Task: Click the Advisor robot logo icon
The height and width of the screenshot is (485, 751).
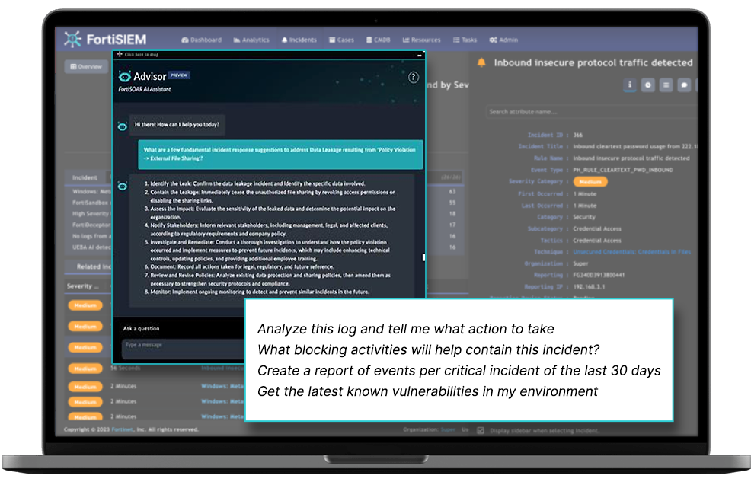Action: (x=124, y=76)
